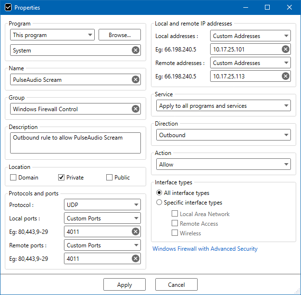Screen dimensions: 301x295
Task: Select Specific interface types radio button
Action: tap(159, 202)
